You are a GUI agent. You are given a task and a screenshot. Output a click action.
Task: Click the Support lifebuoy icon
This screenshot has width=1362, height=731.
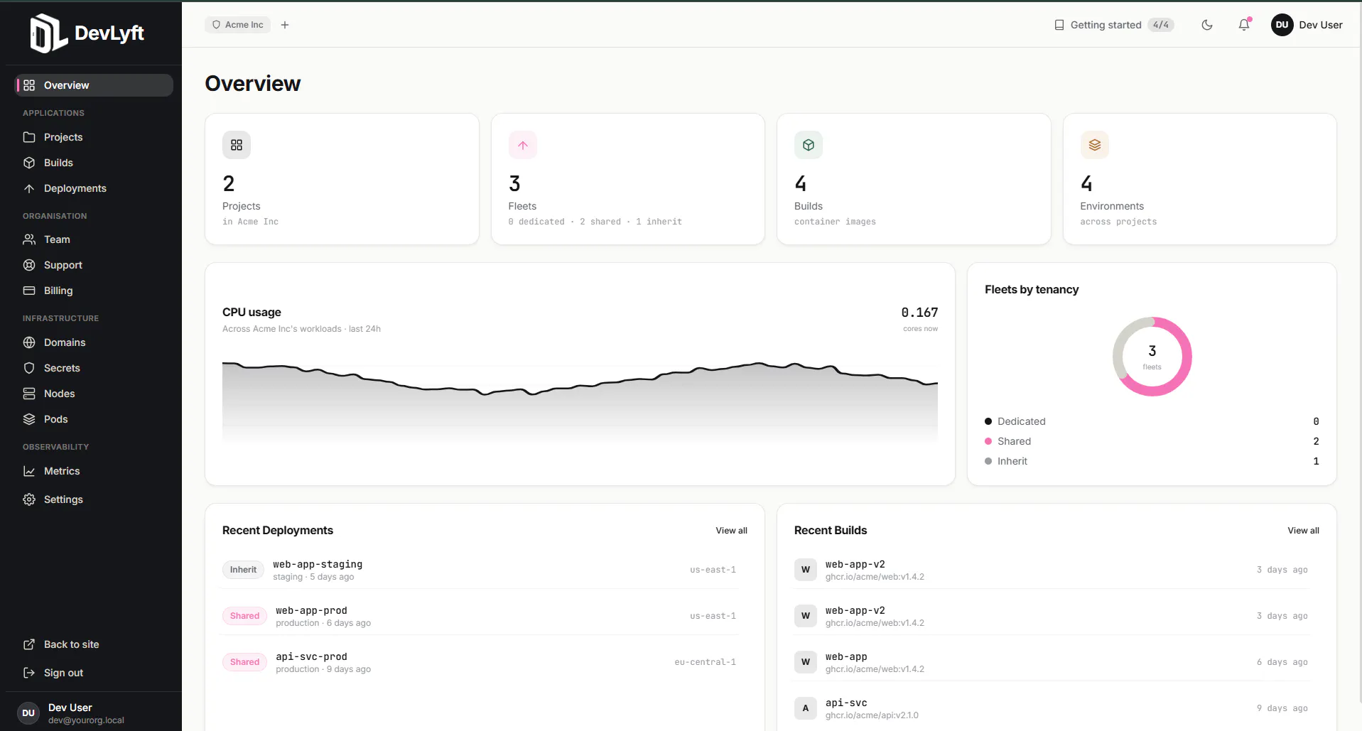pyautogui.click(x=29, y=265)
